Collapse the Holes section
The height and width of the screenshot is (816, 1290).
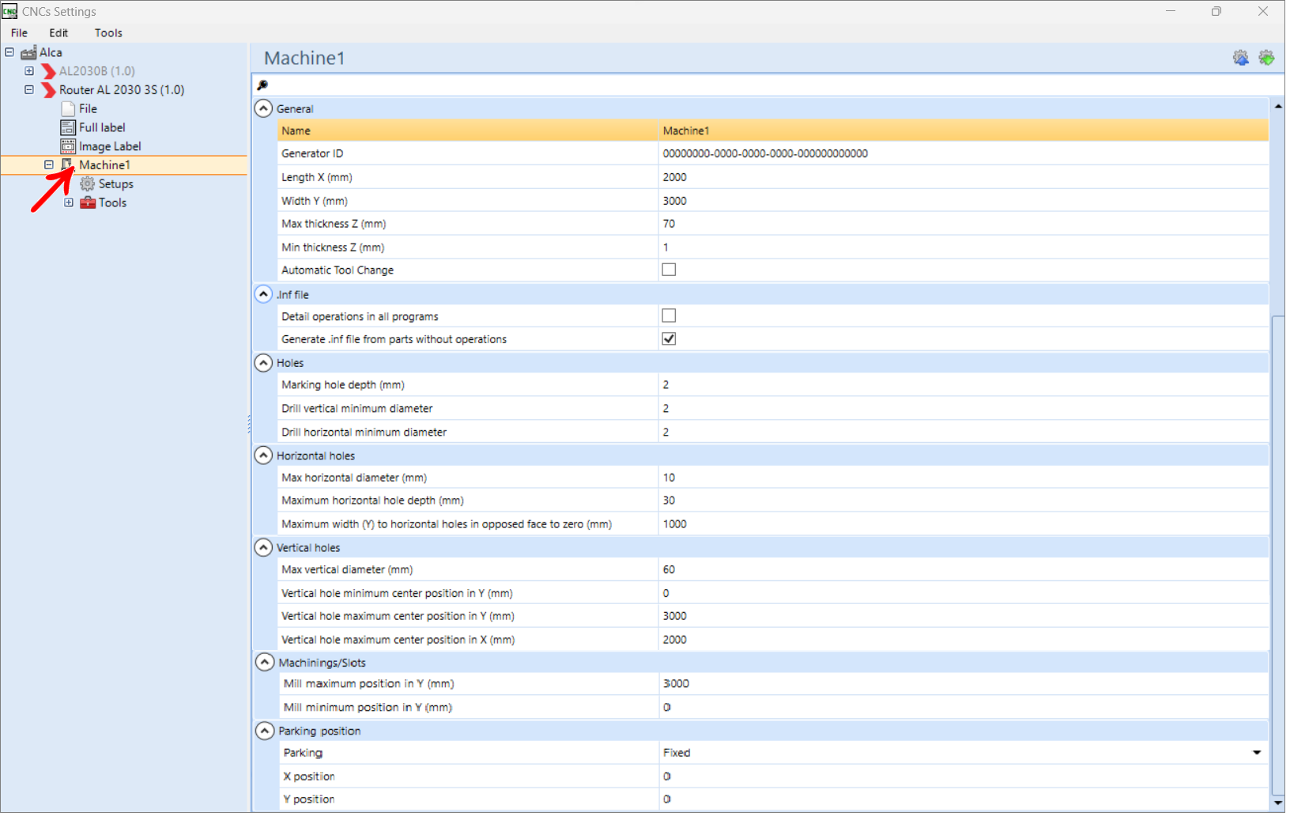265,364
